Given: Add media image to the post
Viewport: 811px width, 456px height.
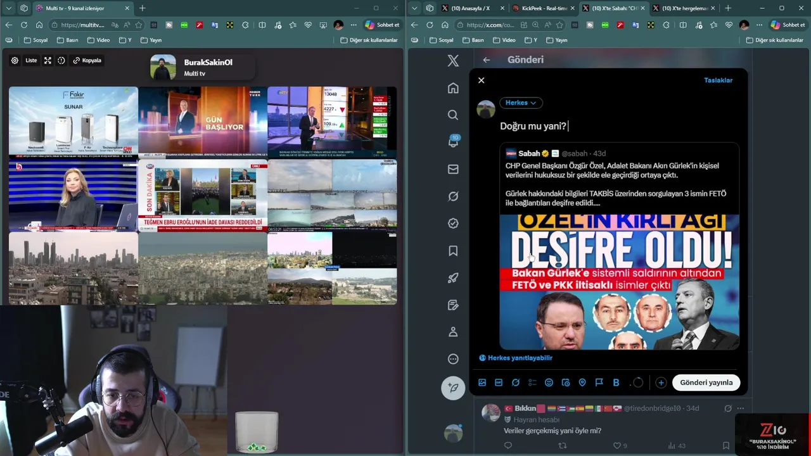Looking at the screenshot, I should (x=482, y=383).
